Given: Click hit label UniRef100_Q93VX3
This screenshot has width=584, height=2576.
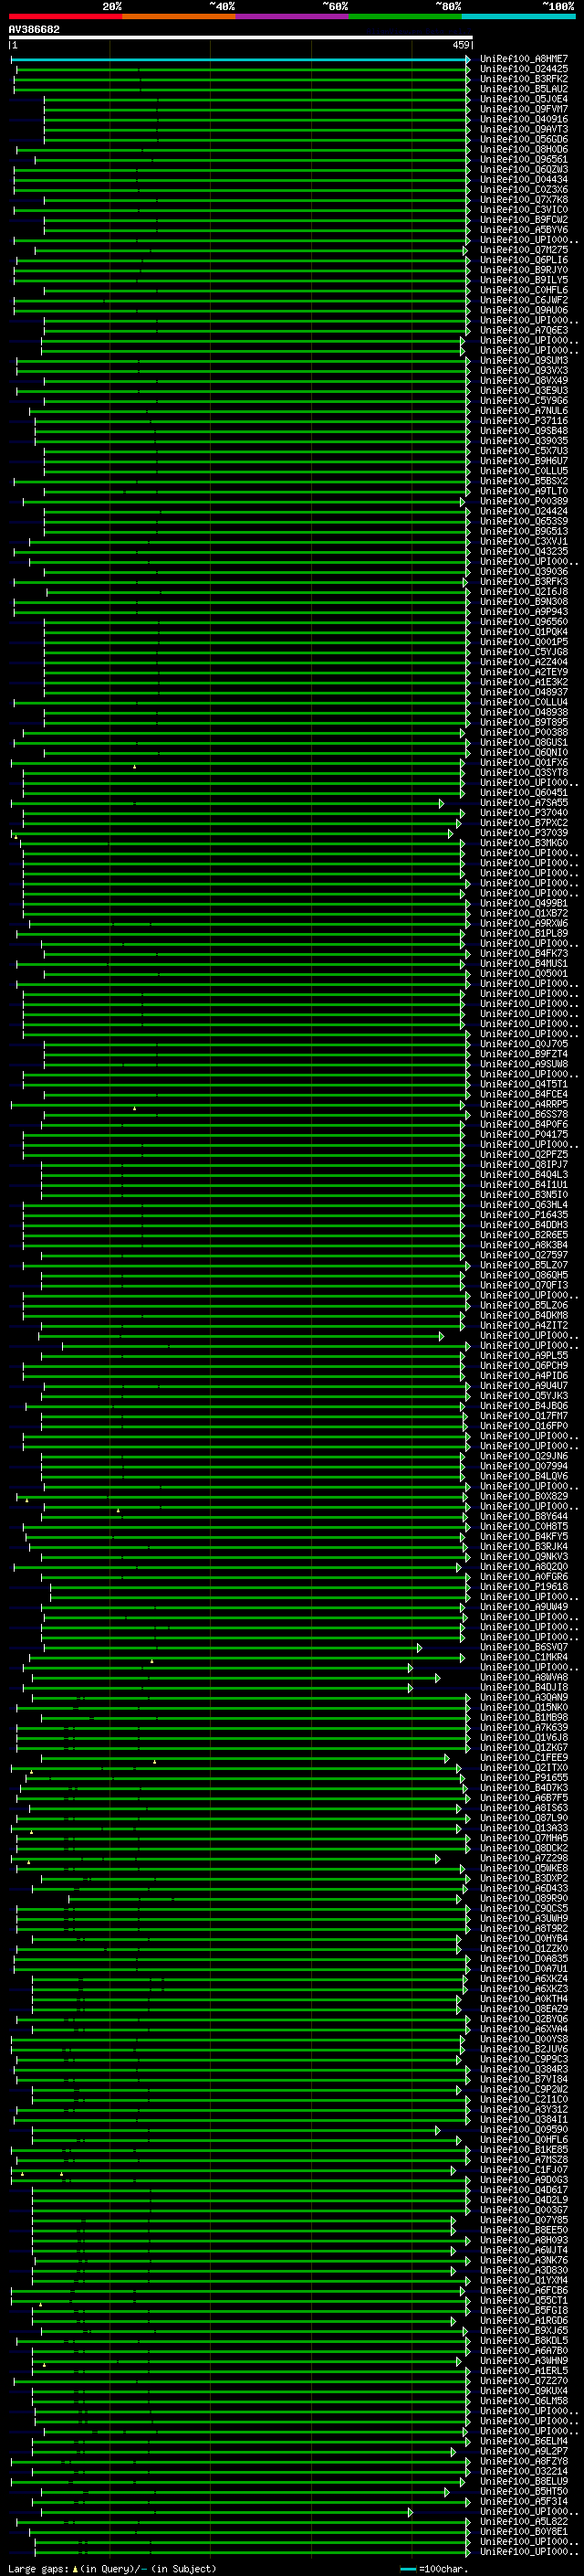Looking at the screenshot, I should pos(524,370).
